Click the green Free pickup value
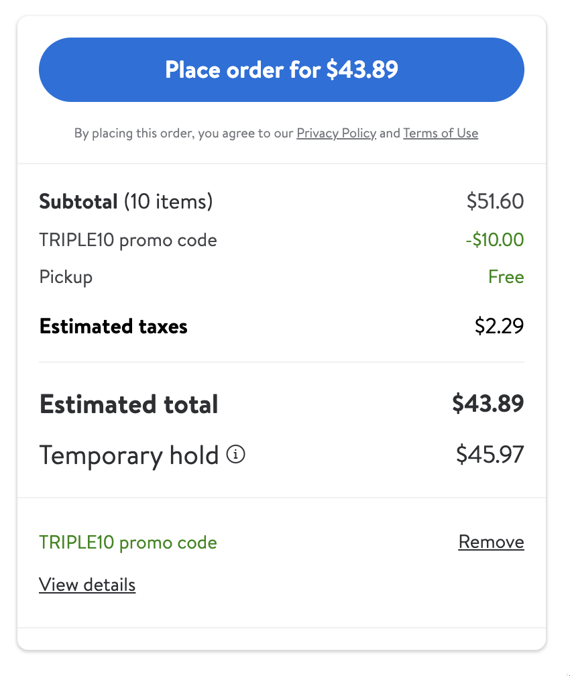 pyautogui.click(x=506, y=277)
